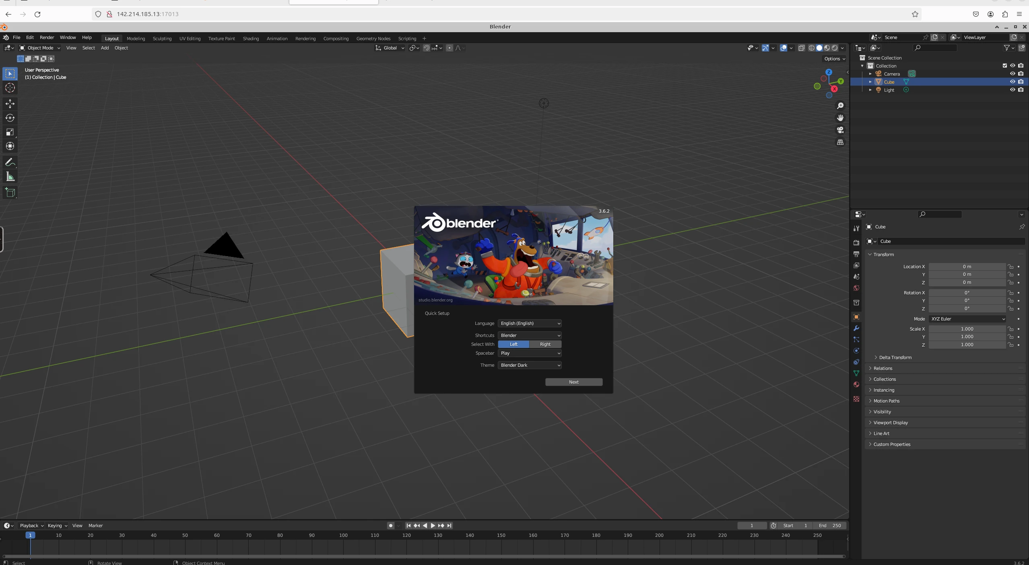Image resolution: width=1029 pixels, height=565 pixels.
Task: Click the Blender logo menu icon
Action: coord(6,37)
